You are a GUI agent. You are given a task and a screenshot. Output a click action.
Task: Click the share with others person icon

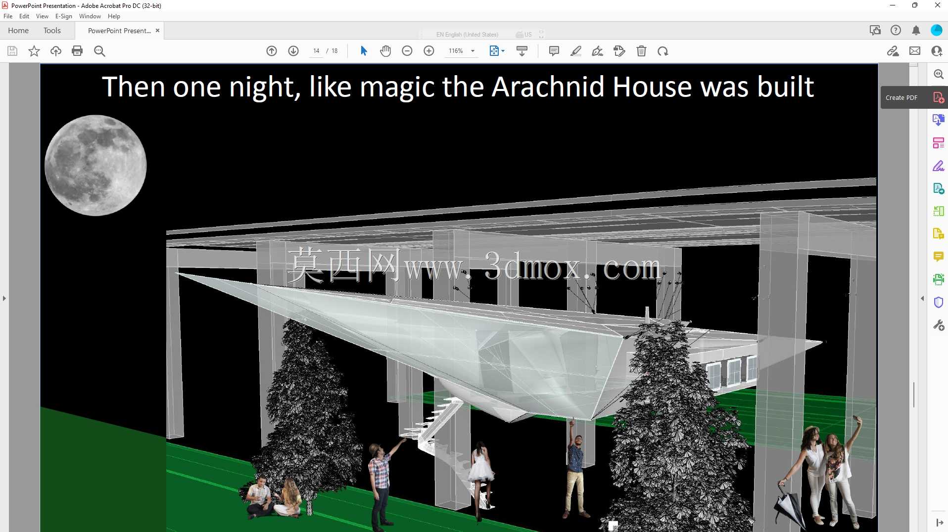point(937,51)
